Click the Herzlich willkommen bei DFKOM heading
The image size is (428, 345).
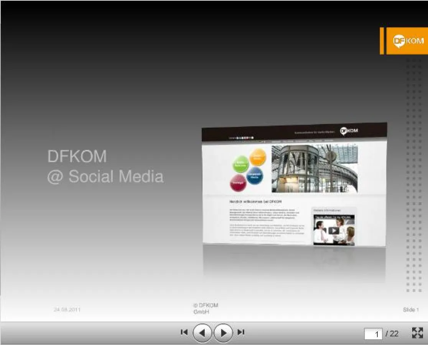[x=255, y=201]
